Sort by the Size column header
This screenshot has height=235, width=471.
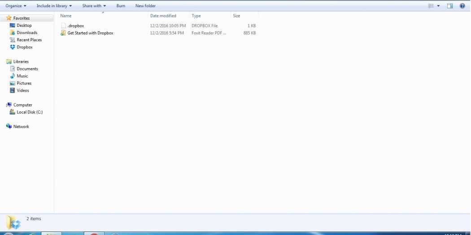tap(236, 16)
